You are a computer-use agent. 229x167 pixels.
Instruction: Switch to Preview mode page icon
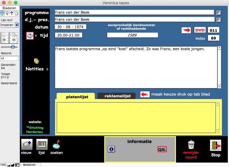click(x=16, y=13)
